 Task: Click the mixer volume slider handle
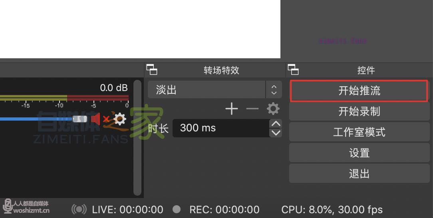(x=80, y=119)
